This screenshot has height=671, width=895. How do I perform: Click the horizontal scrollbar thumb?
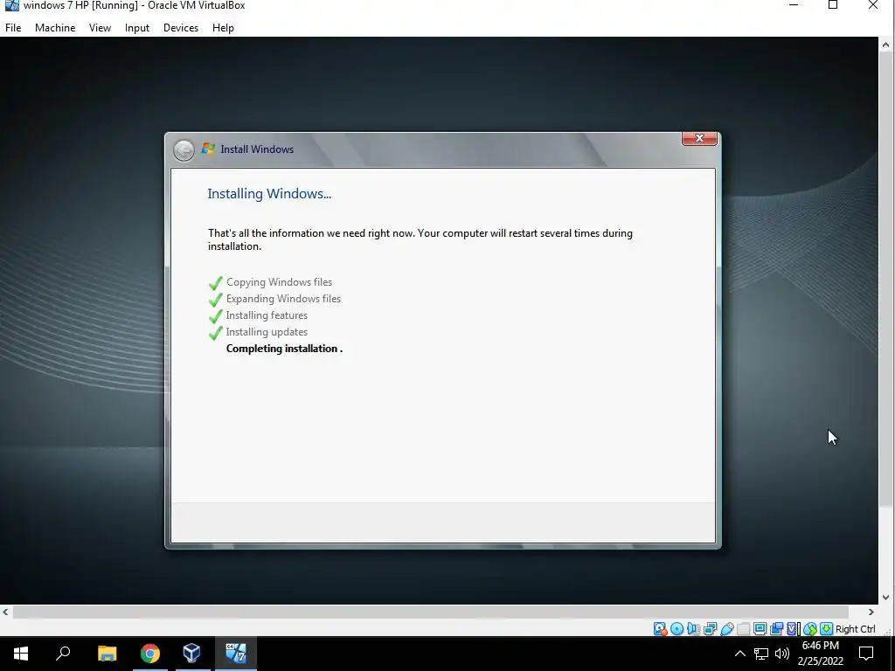coord(430,612)
